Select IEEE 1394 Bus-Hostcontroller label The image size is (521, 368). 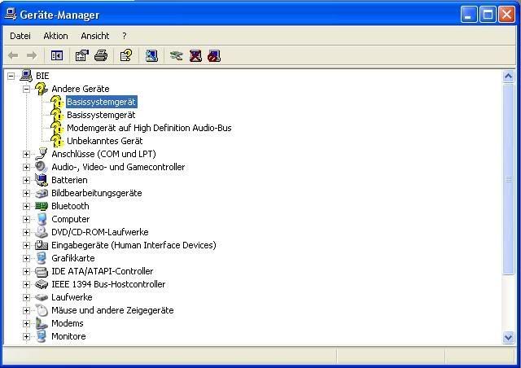point(108,284)
